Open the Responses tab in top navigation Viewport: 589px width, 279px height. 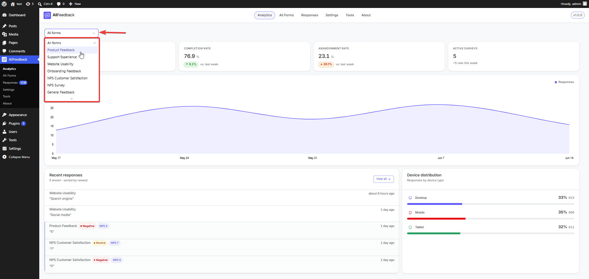click(310, 15)
